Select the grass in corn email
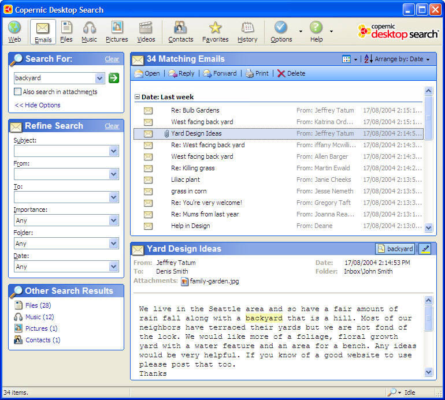Screen dimensions: 445x400 tap(279, 192)
